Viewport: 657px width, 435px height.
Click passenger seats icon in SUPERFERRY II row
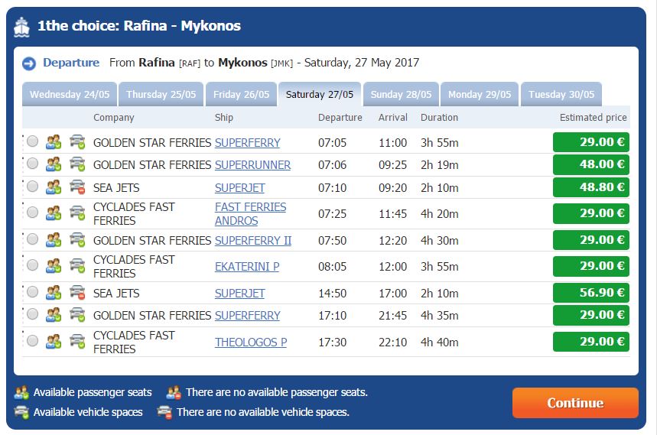tap(54, 240)
